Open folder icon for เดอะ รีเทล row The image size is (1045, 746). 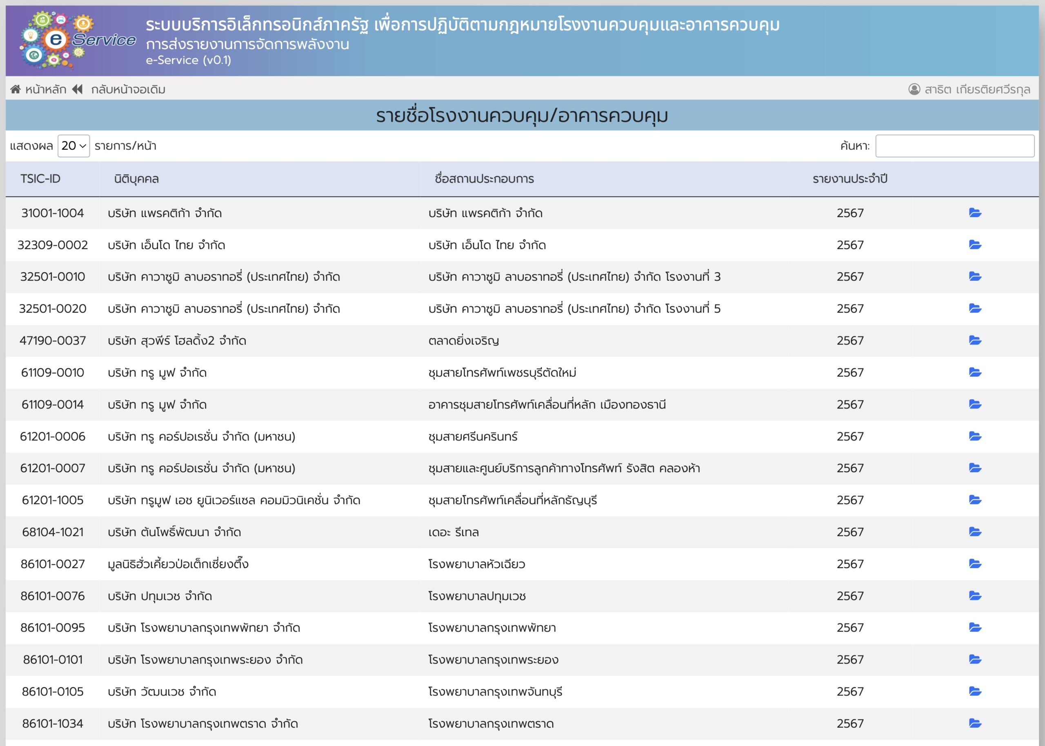pyautogui.click(x=975, y=532)
